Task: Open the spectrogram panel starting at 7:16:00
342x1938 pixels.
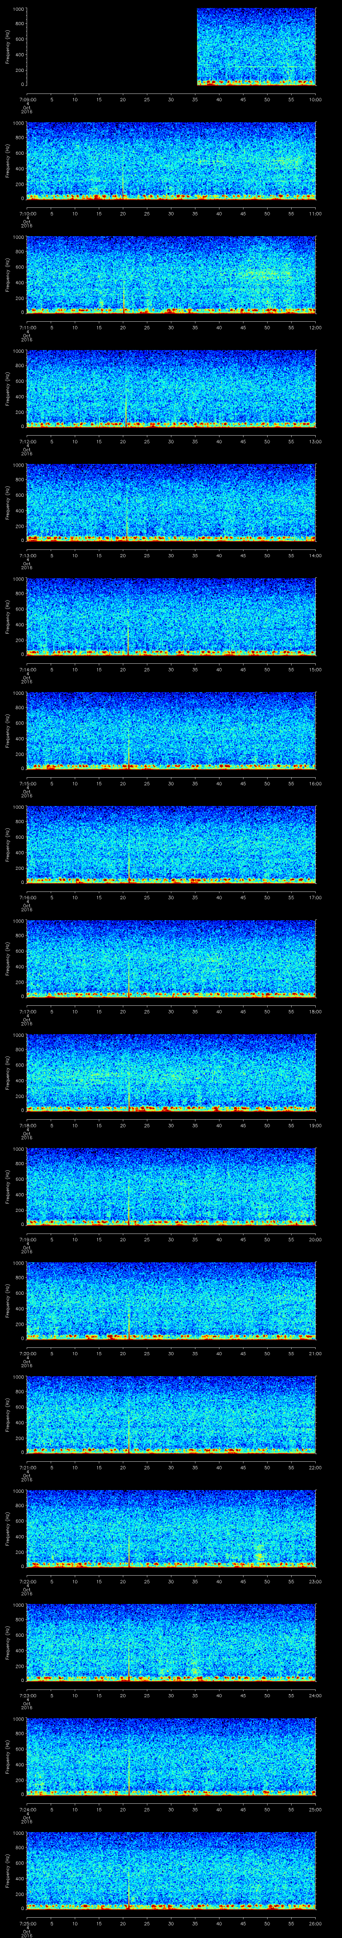Action: coord(171,843)
